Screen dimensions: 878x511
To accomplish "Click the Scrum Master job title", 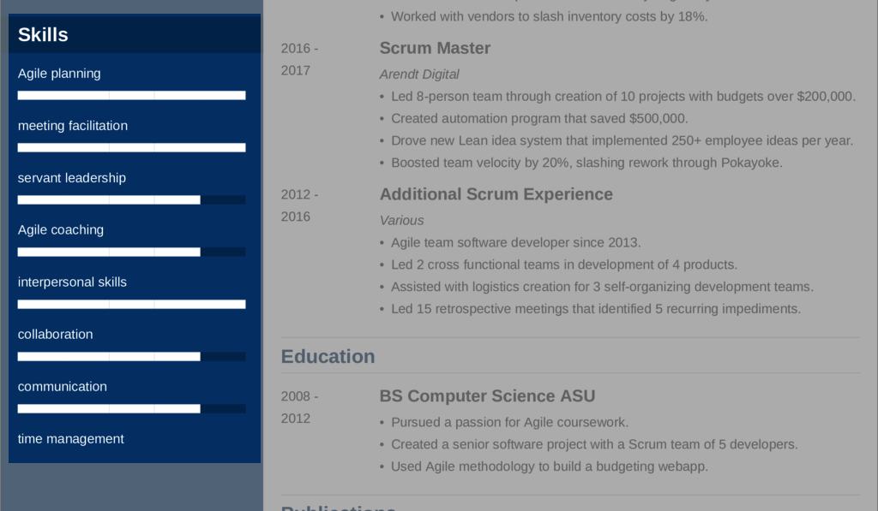I will pyautogui.click(x=435, y=48).
